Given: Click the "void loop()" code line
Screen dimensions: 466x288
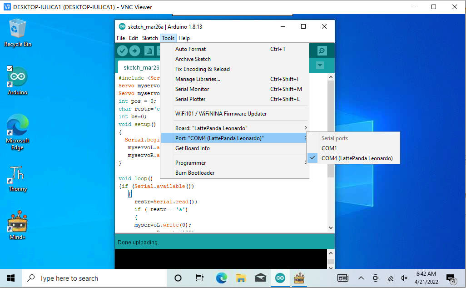Looking at the screenshot, I should 135,178.
